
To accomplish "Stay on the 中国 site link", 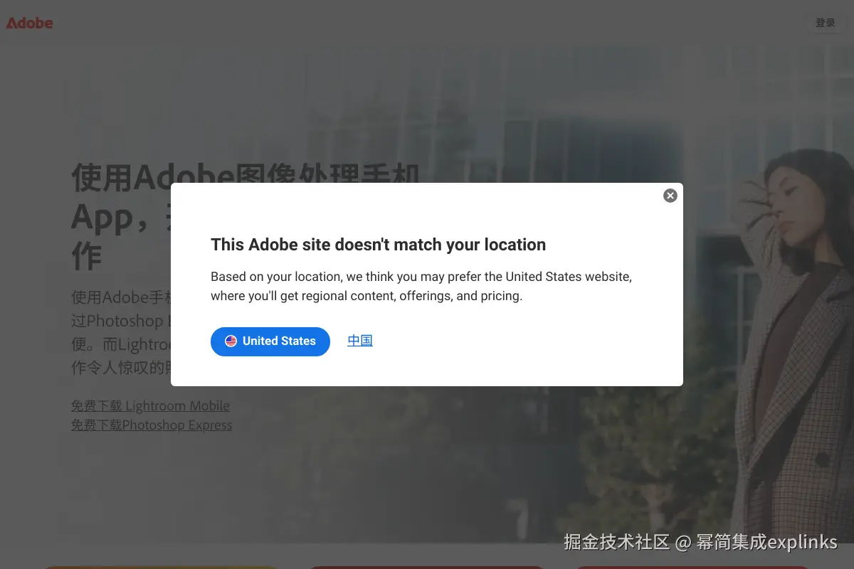I will point(360,341).
